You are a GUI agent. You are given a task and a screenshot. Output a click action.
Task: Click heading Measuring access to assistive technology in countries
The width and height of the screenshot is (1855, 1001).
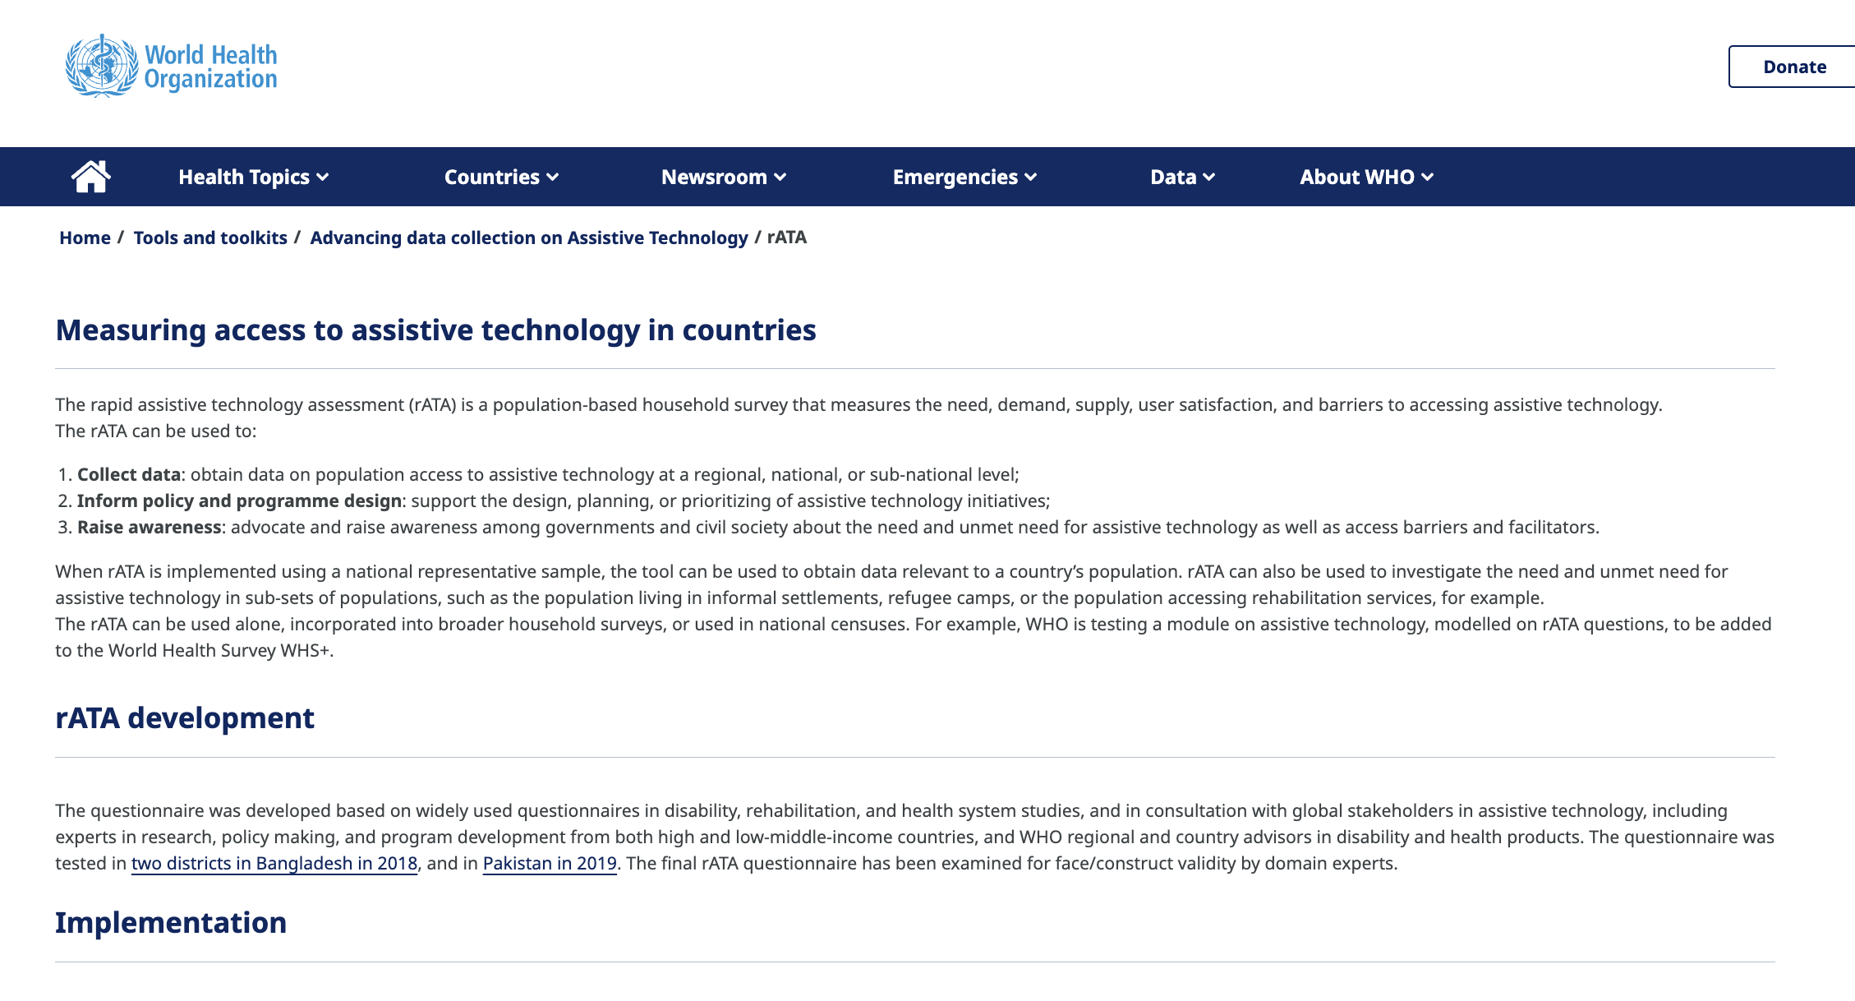coord(435,330)
